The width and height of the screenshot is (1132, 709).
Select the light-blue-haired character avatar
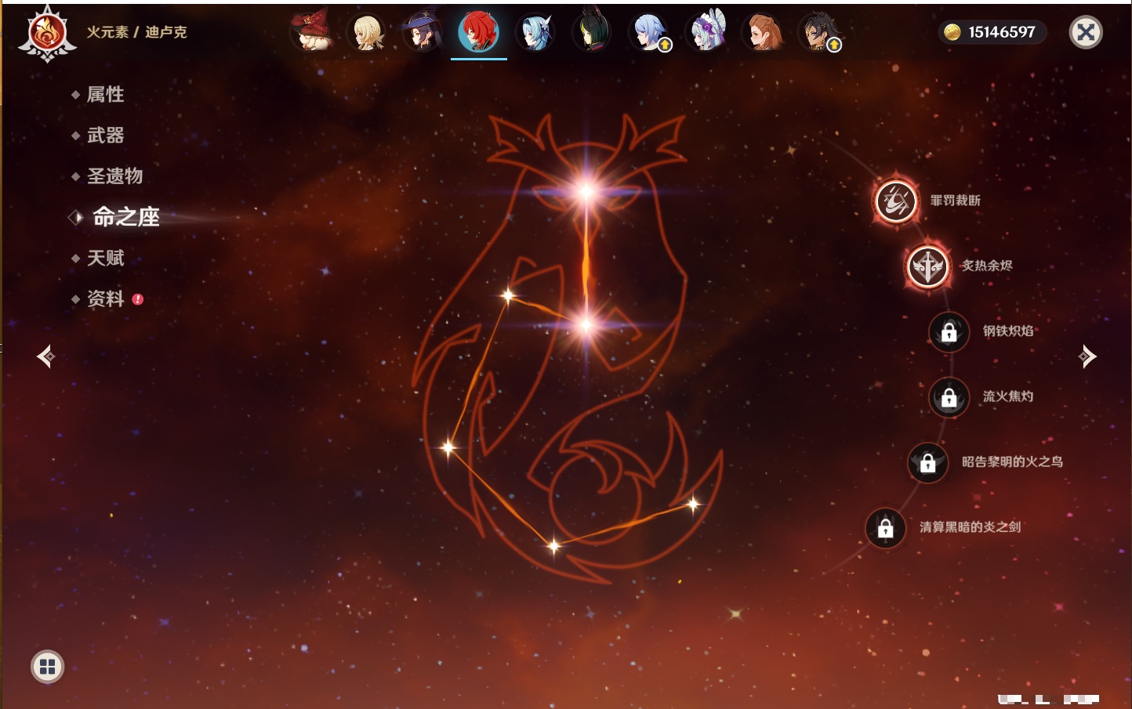[536, 32]
